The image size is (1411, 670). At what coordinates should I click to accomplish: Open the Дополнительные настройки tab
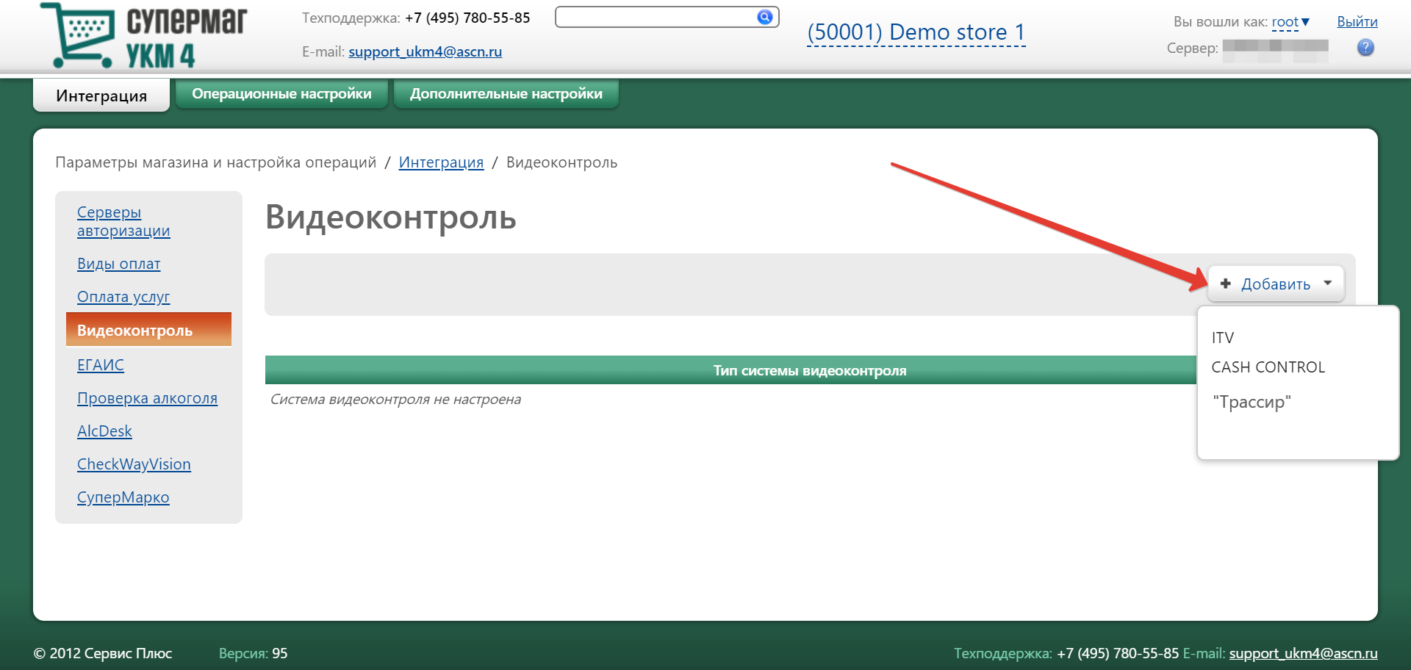[x=506, y=94]
